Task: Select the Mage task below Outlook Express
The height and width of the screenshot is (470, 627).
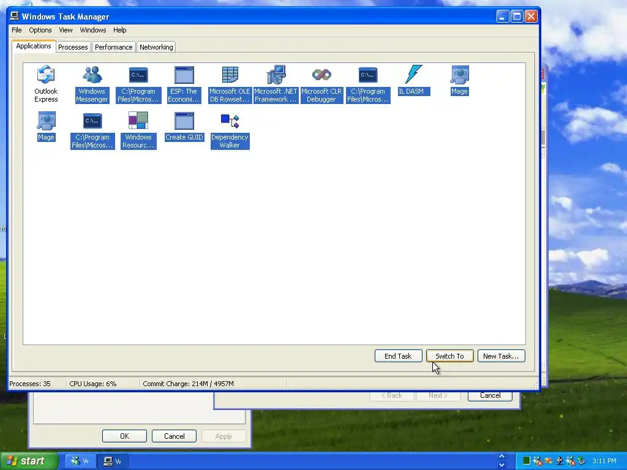Action: click(46, 126)
